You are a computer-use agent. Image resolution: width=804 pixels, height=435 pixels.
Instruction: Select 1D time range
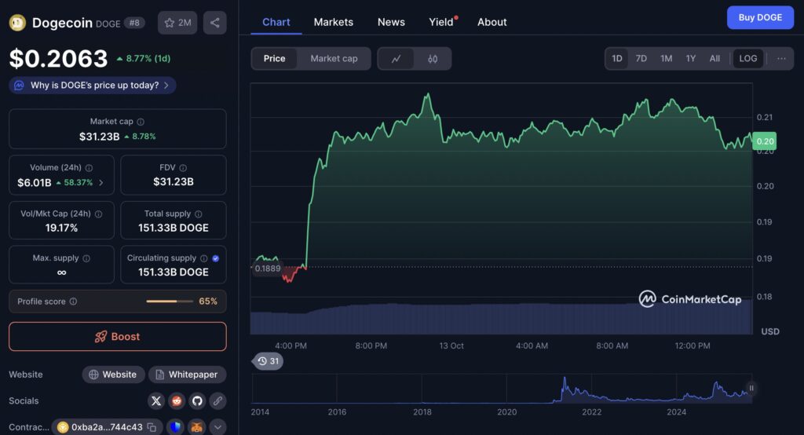617,58
